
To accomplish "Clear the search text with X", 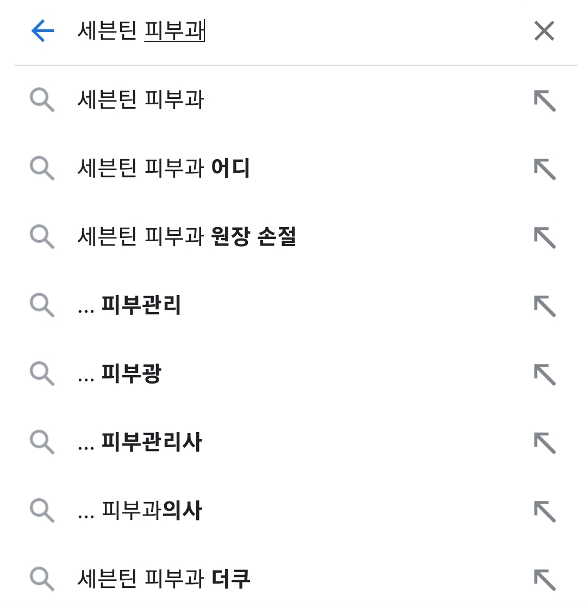I will (544, 31).
